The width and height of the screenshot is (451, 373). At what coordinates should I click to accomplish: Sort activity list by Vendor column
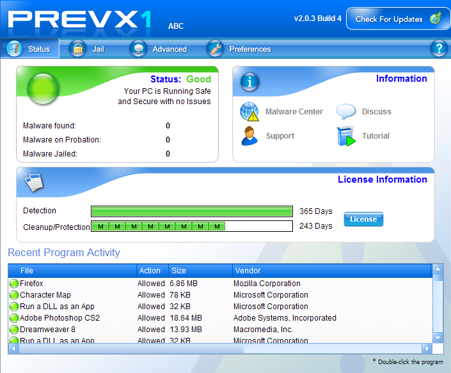[x=332, y=271]
